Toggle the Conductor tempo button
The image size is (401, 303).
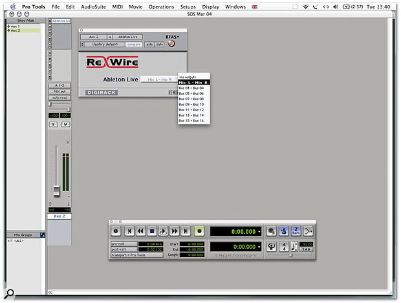click(272, 247)
